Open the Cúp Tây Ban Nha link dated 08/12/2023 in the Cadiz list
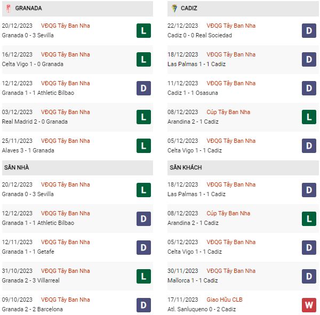The width and height of the screenshot is (320, 315). (228, 112)
